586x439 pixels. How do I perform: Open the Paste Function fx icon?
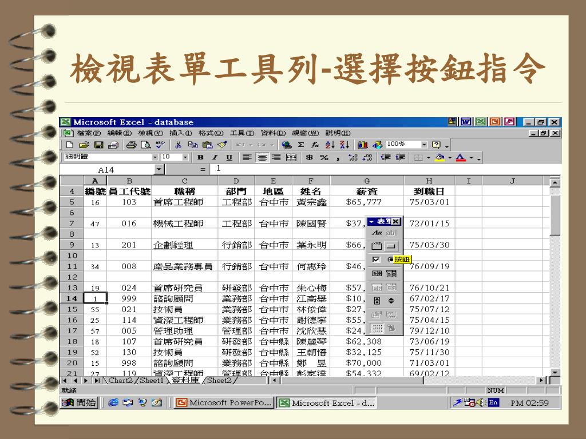tap(315, 145)
